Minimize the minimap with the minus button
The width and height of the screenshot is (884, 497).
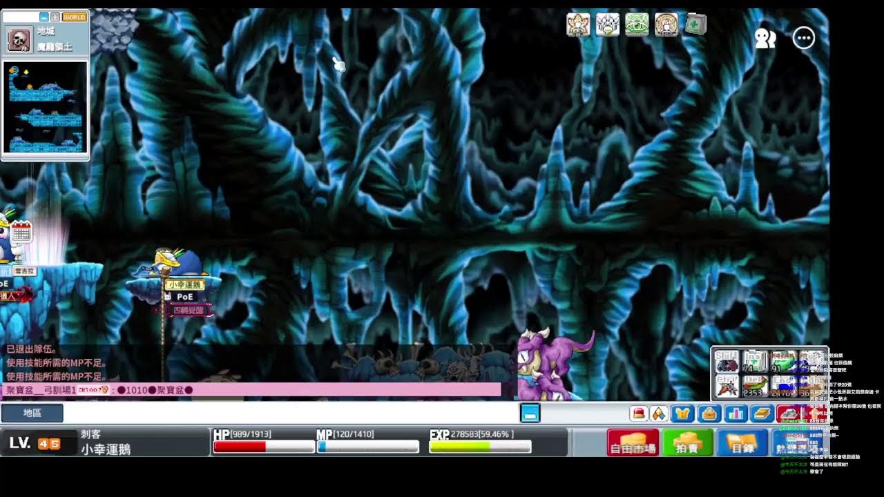[44, 17]
